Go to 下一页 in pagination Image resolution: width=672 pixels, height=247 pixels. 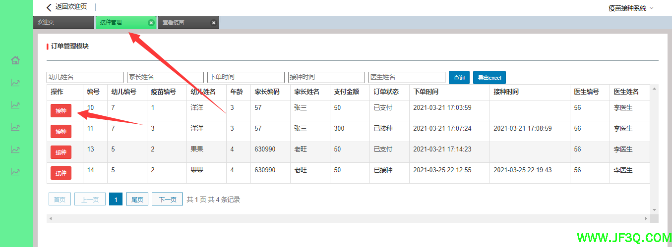click(167, 199)
